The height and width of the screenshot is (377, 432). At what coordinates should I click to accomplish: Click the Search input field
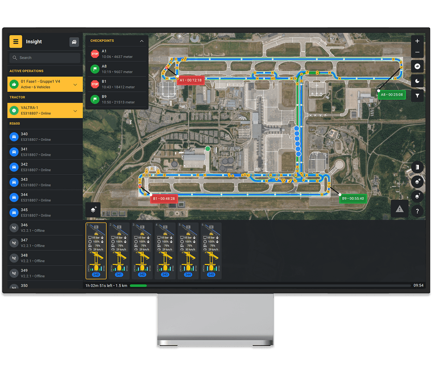[45, 58]
